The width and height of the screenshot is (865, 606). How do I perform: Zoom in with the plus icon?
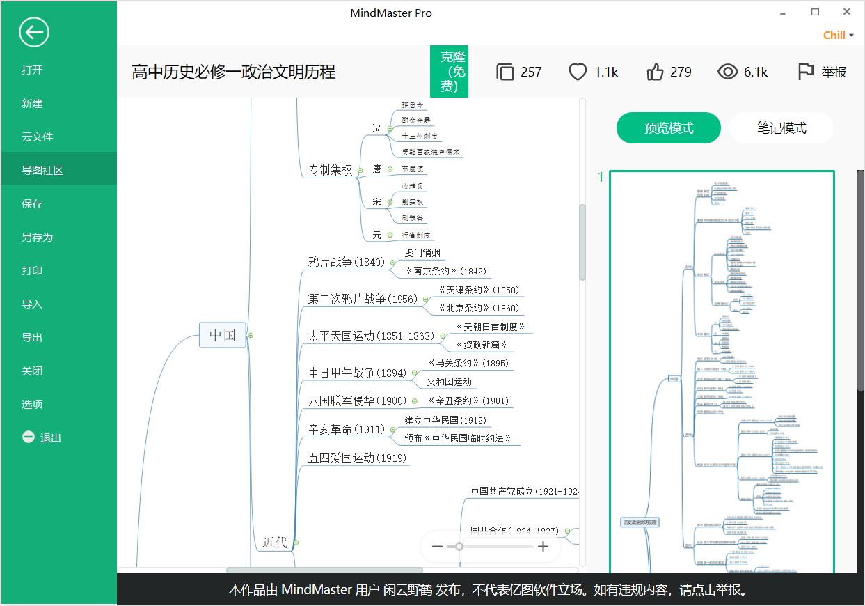[543, 547]
